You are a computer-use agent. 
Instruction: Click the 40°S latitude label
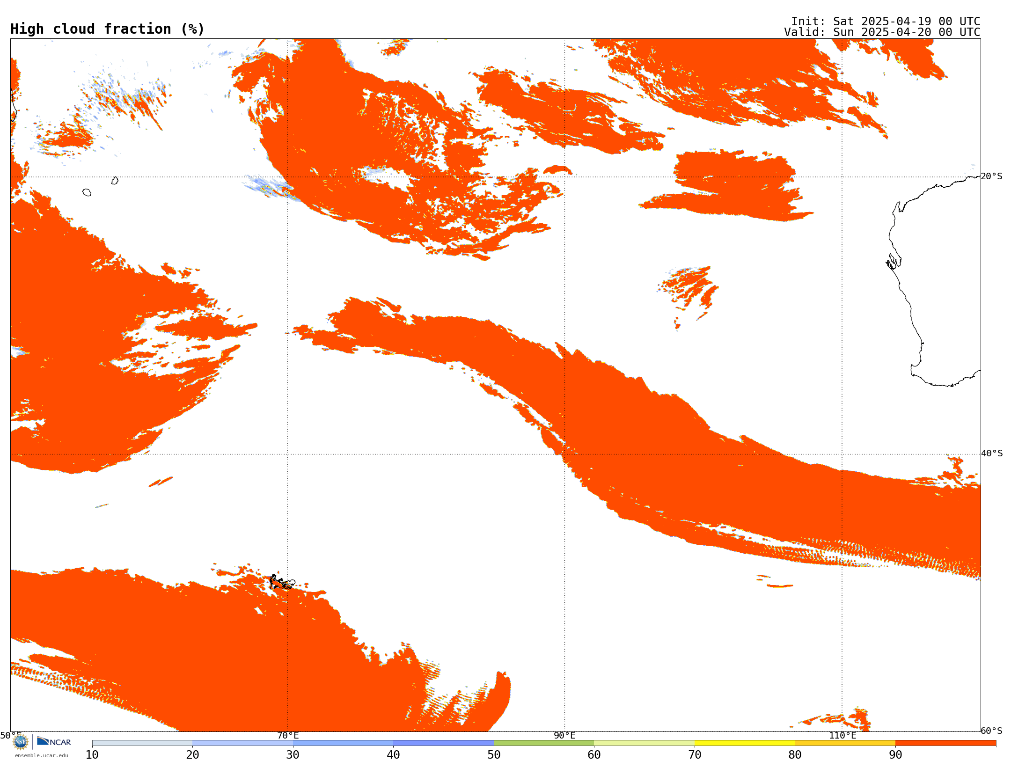[x=992, y=454]
